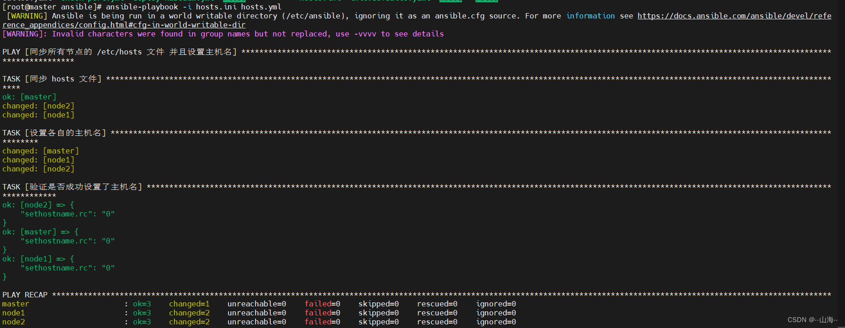Click 'changed: [node1]' under hosts sync task
The width and height of the screenshot is (845, 328).
pyautogui.click(x=38, y=115)
